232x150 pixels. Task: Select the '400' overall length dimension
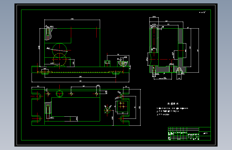click(80, 81)
